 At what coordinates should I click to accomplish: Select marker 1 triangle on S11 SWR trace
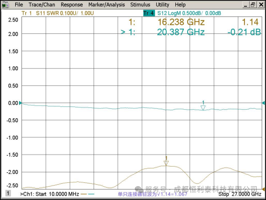pyautogui.click(x=166, y=163)
